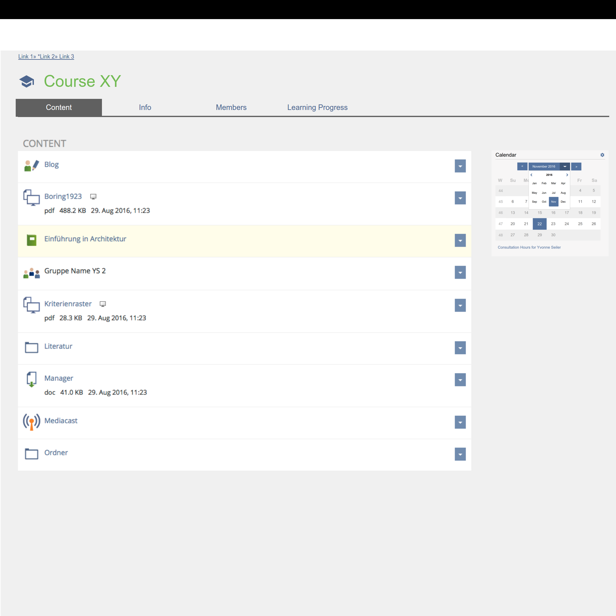Image resolution: width=616 pixels, height=616 pixels.
Task: Click monitor icon next to Boring1923
Action: [93, 197]
